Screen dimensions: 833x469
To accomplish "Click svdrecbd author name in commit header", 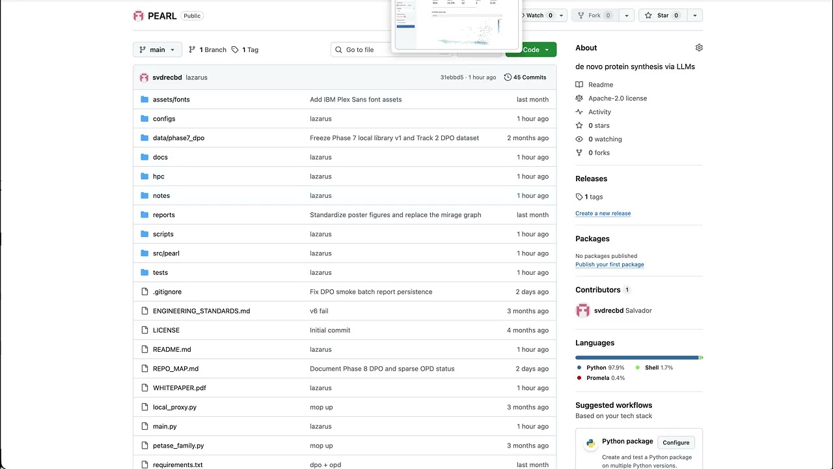I will point(167,78).
